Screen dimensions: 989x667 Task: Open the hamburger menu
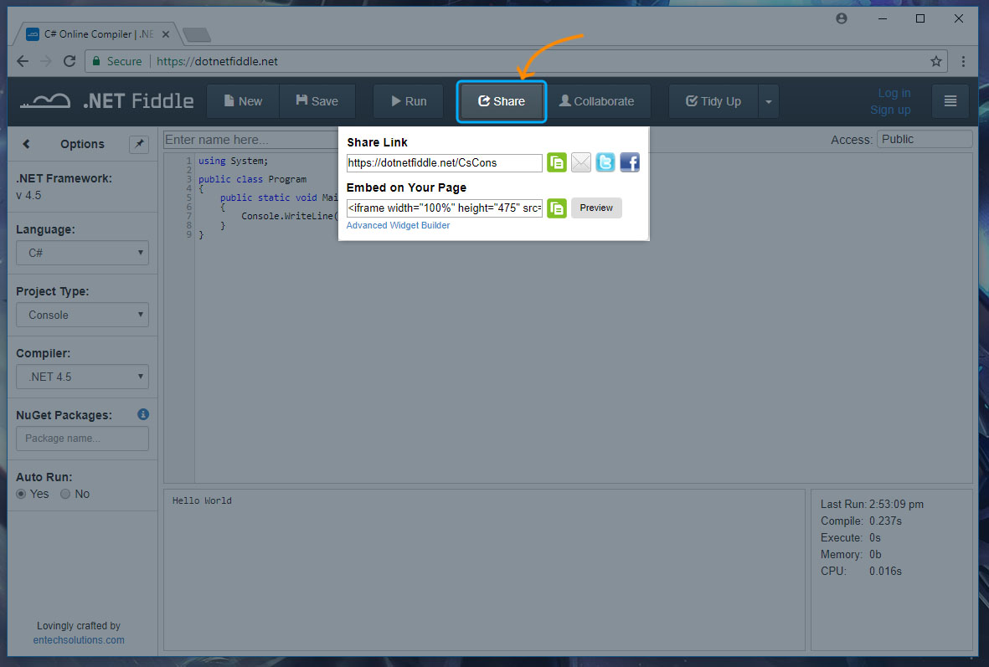950,101
